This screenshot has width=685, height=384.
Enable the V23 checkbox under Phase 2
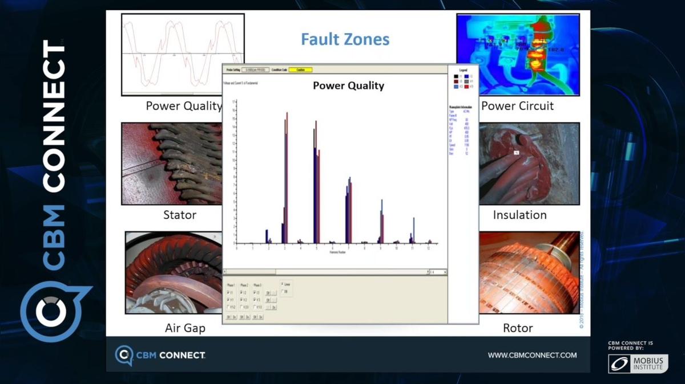(x=241, y=307)
